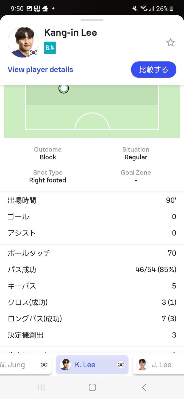Tap the favorite star icon

point(171,42)
